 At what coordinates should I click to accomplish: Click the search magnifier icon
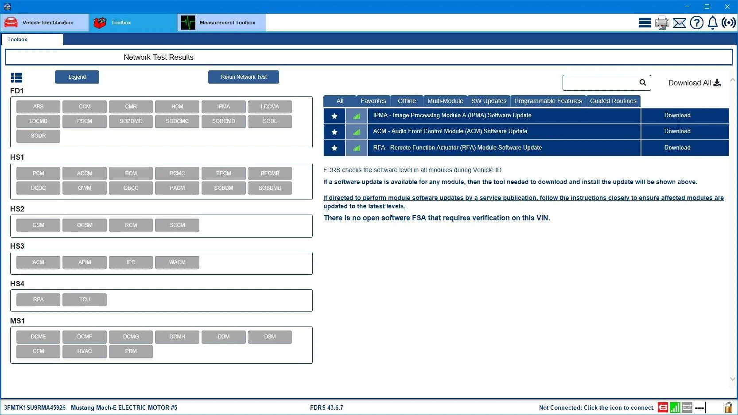click(x=643, y=82)
